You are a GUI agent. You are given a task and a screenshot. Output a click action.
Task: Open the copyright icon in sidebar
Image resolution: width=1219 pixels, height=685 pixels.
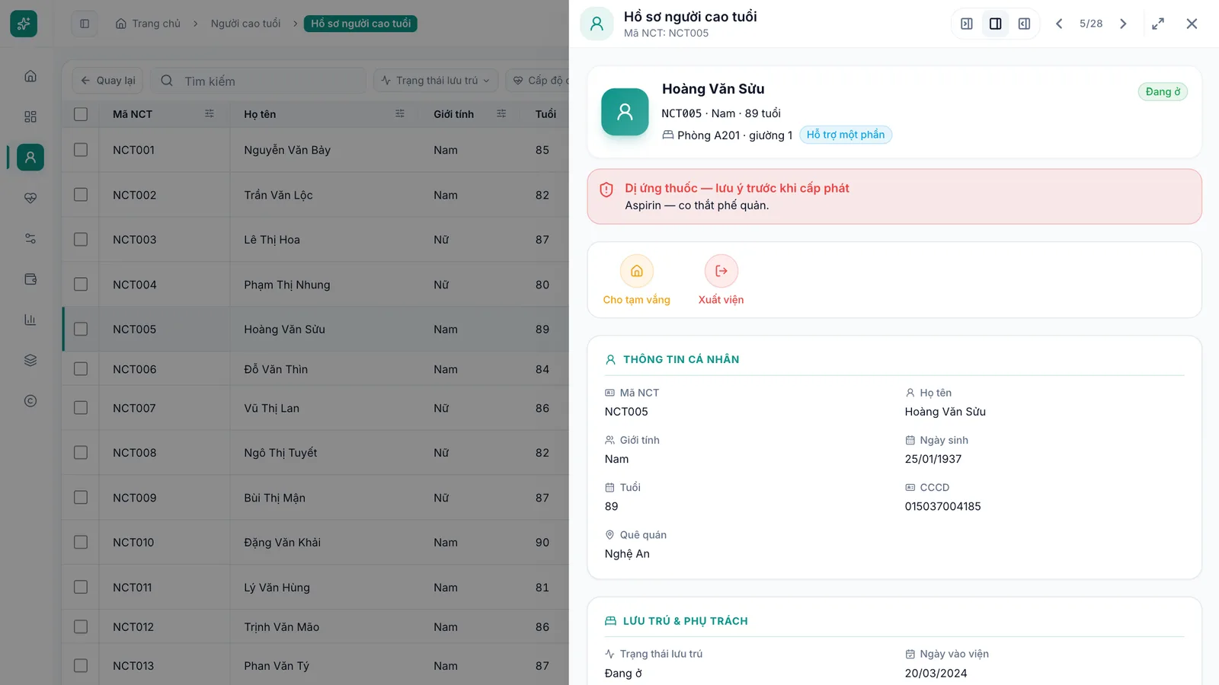click(30, 401)
